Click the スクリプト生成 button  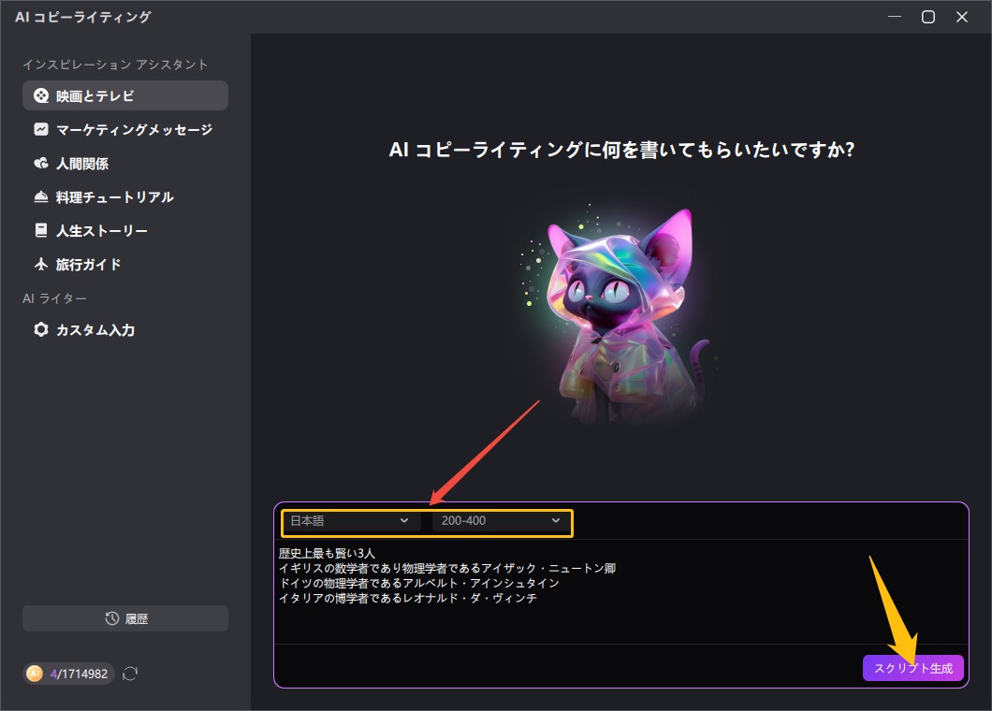coord(912,668)
